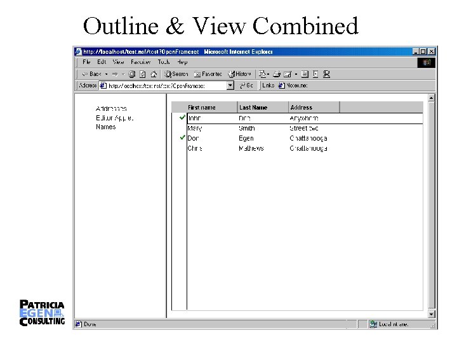Click the Print toolbar icon
Viewport: 457px width, 342px height.
click(x=277, y=74)
